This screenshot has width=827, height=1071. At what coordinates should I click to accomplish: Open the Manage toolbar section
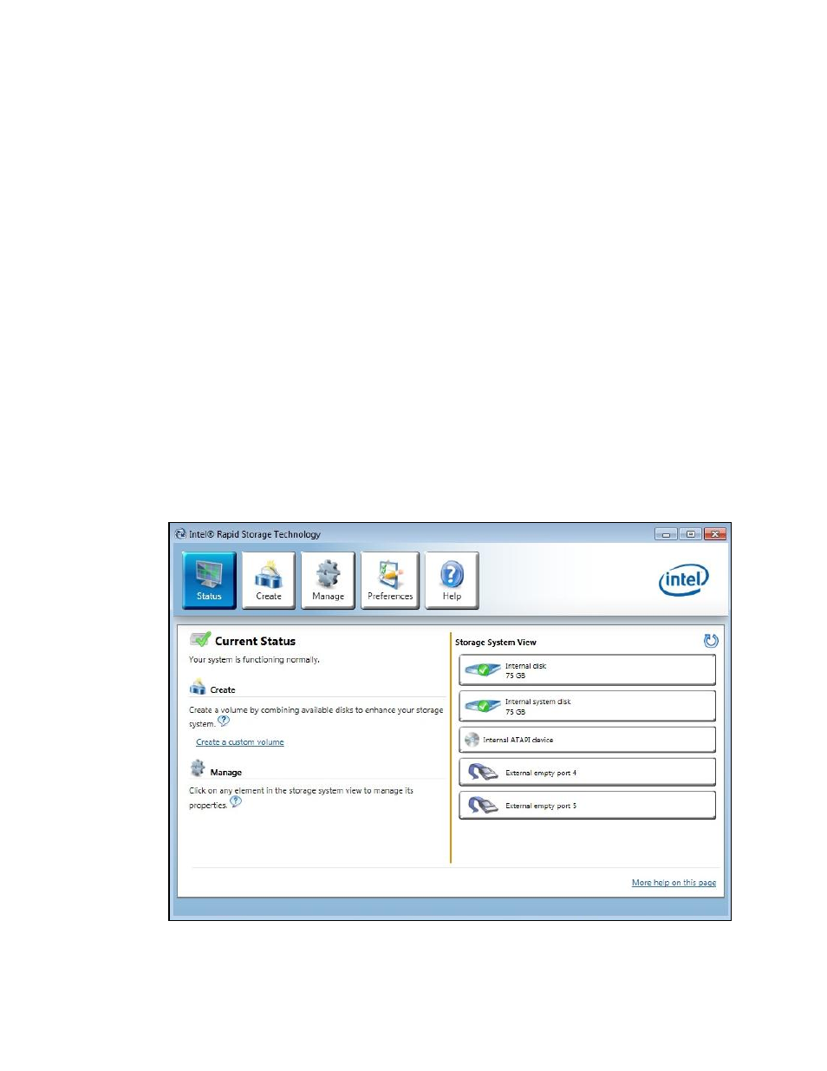pos(328,580)
